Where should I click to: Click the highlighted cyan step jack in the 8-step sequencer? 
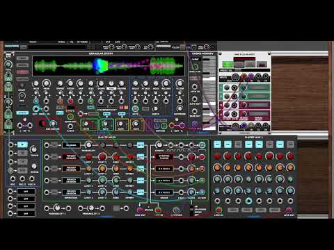(248, 201)
